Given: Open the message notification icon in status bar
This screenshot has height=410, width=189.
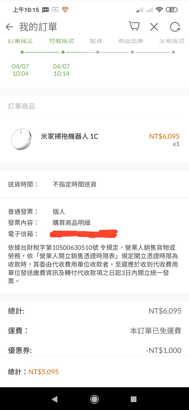Looking at the screenshot, I should point(45,10).
